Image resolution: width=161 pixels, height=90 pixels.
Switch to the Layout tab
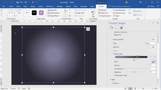41,6
